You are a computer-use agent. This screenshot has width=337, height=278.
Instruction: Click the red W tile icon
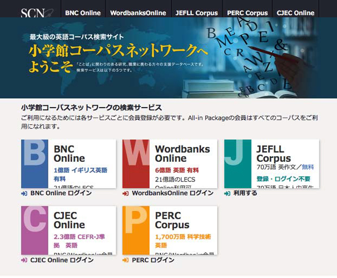[136, 164]
